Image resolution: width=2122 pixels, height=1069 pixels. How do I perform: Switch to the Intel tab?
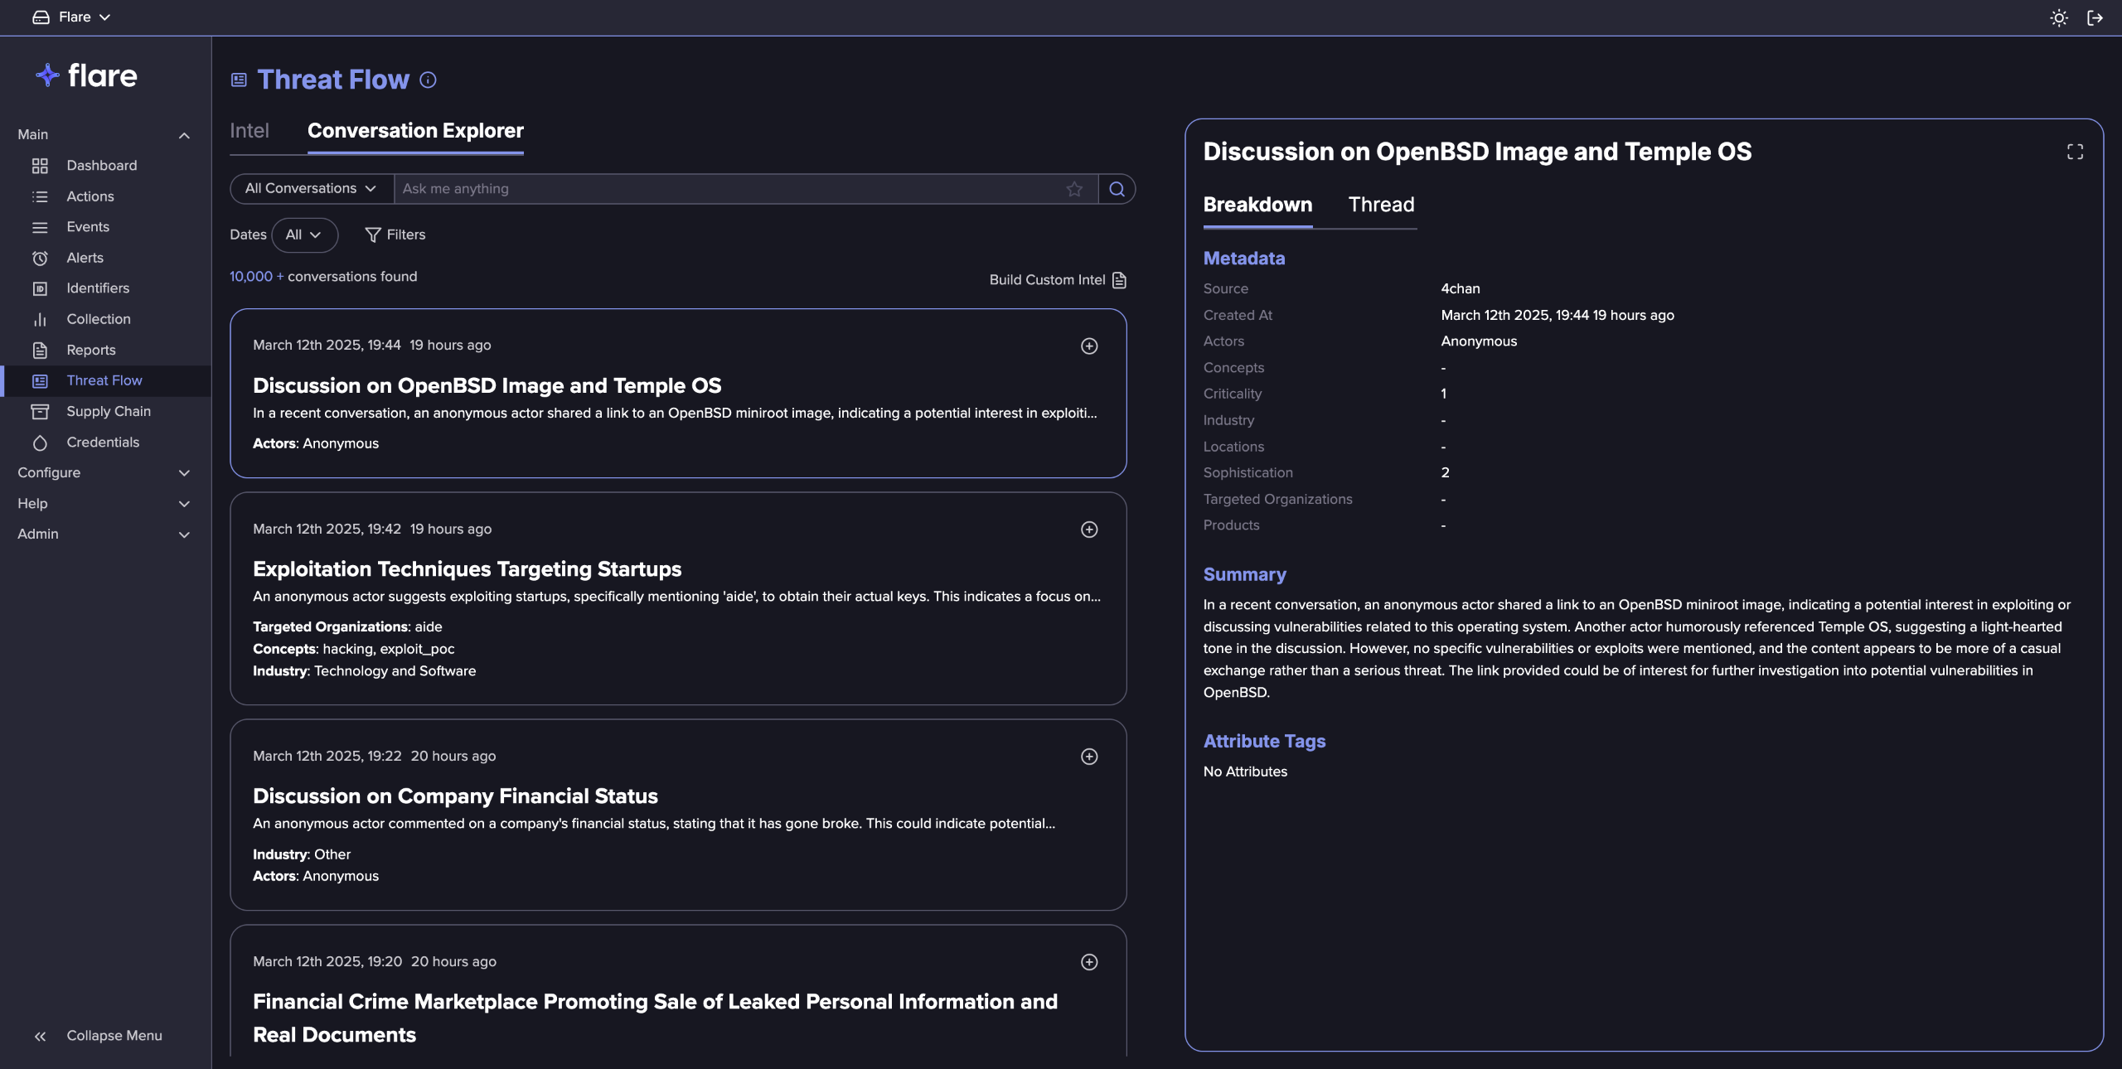click(x=249, y=131)
